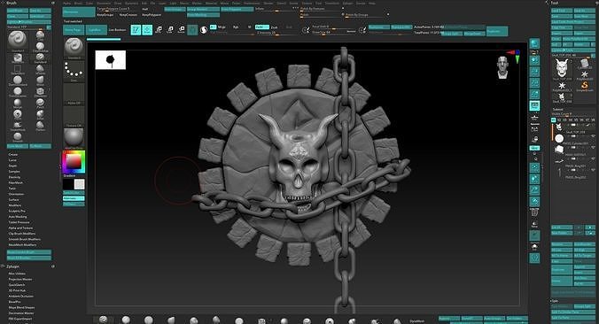This screenshot has height=324, width=599.
Task: Expand the Depth brush subpalette
Action: [x=13, y=166]
